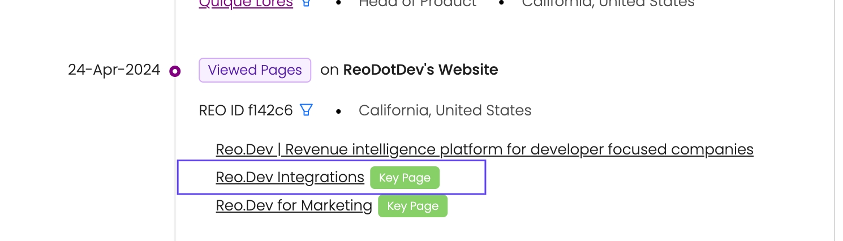
Task: Click Key Page badge beside Reo.Dev Integrations
Action: [405, 178]
